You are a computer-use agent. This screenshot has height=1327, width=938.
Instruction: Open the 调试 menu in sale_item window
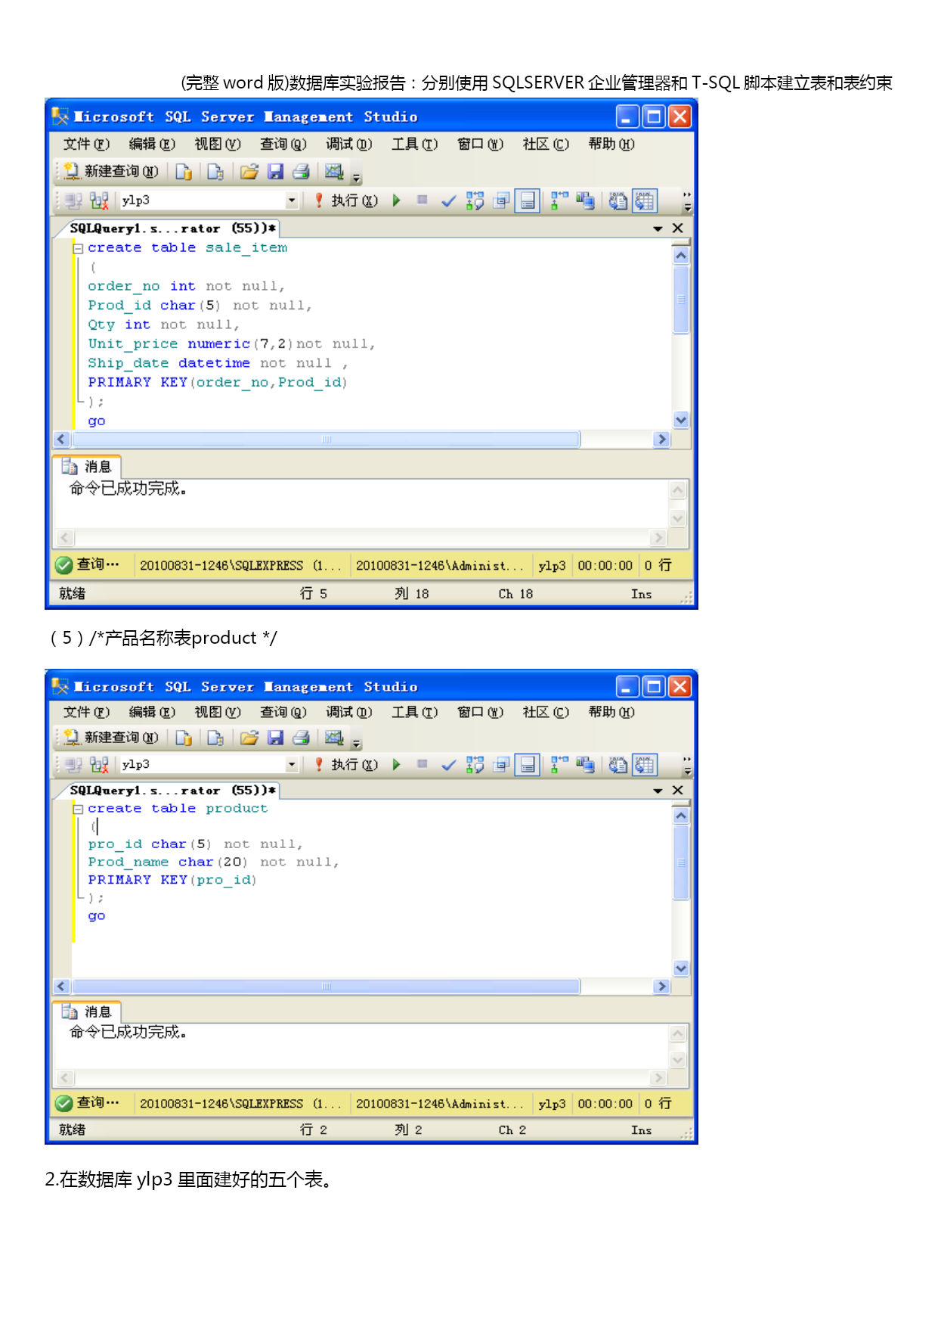click(349, 144)
